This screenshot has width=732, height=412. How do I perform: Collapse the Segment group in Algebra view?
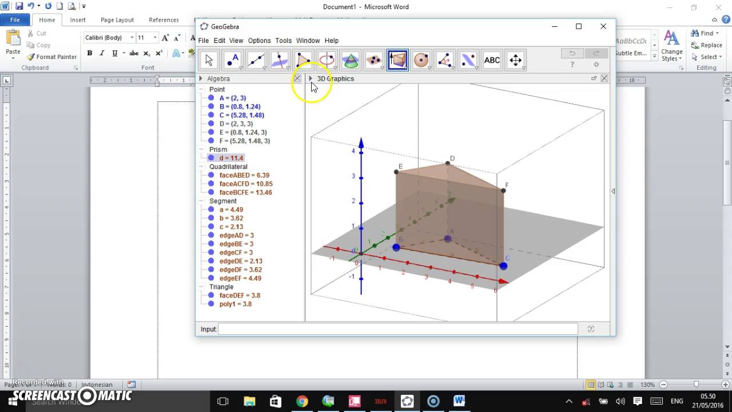[202, 201]
